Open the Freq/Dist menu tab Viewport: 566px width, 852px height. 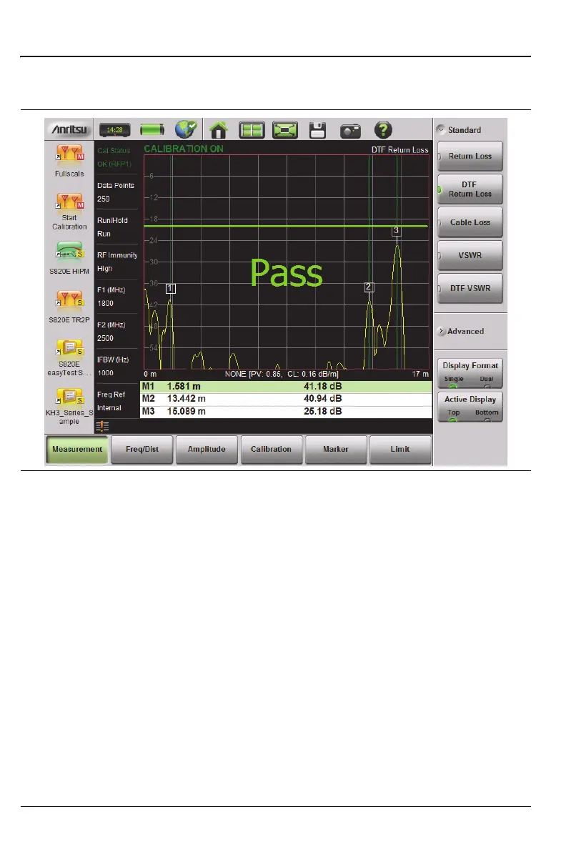coord(142,450)
